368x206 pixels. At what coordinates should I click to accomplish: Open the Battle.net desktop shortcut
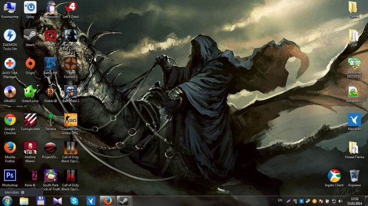point(50,66)
